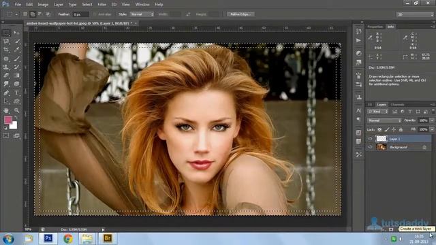
Task: Select the Spot Healing Brush tool
Action: 6,59
